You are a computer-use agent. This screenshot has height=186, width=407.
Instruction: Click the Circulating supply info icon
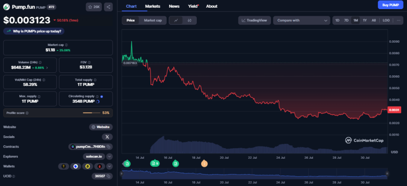pos(97,96)
